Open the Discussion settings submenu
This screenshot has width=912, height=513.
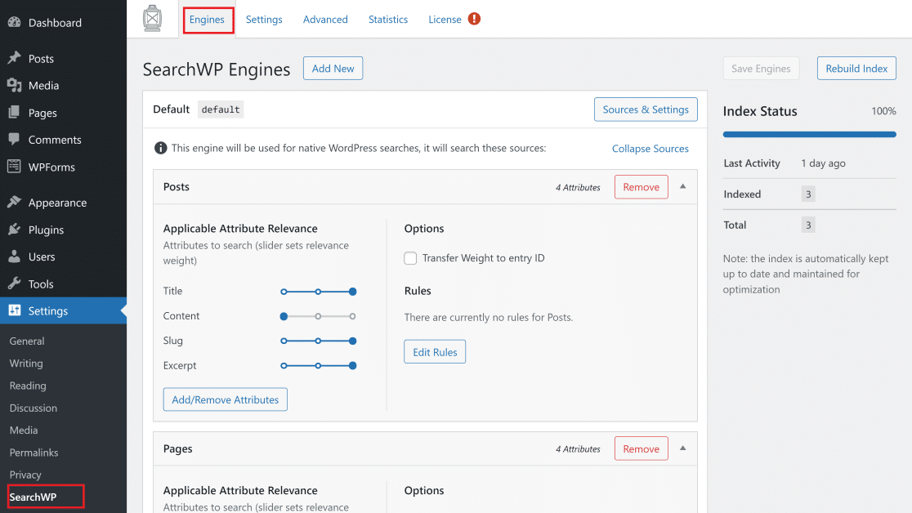point(34,408)
